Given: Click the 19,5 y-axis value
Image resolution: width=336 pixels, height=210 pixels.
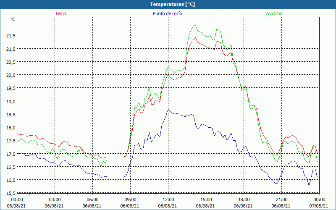Looking at the screenshot, I should (x=11, y=88).
